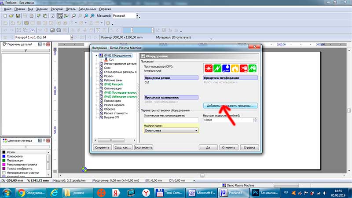Select the Прокол края tree item
Screen dimensions: 352x198
click(x=112, y=101)
